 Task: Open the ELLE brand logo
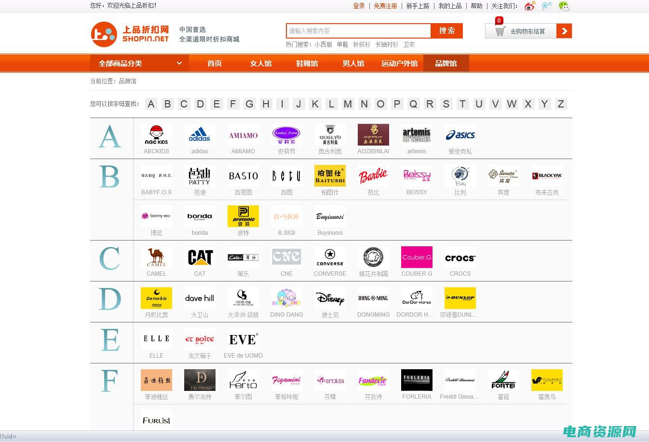[x=156, y=339]
